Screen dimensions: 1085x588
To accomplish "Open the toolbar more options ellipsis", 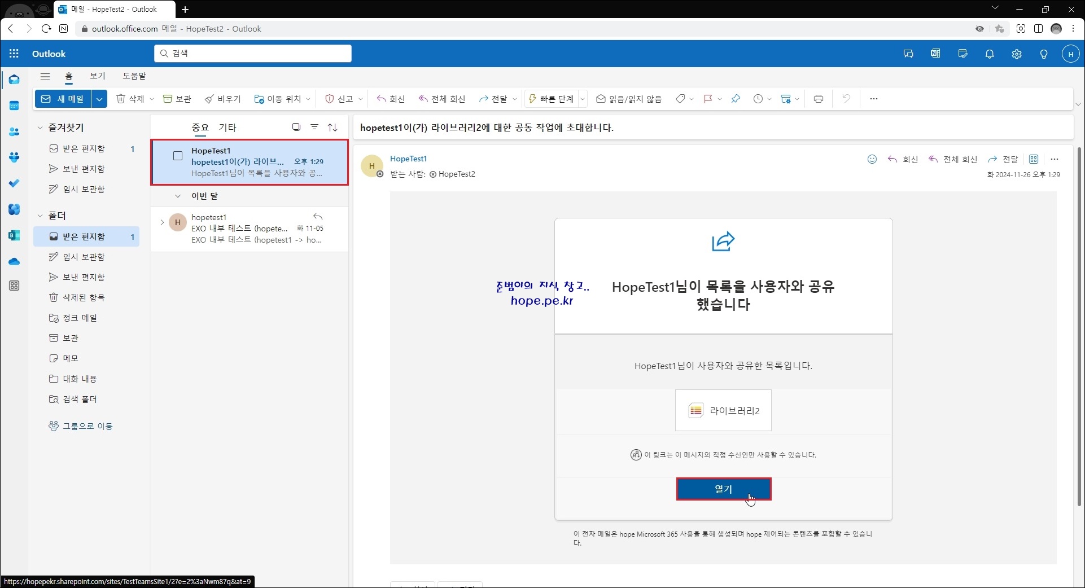I will click(x=874, y=99).
